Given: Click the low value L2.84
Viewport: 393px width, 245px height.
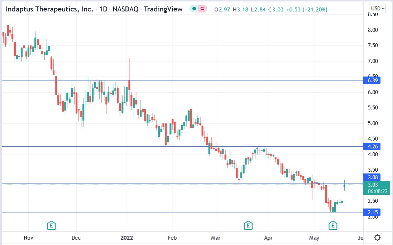Looking at the screenshot, I should (258, 10).
